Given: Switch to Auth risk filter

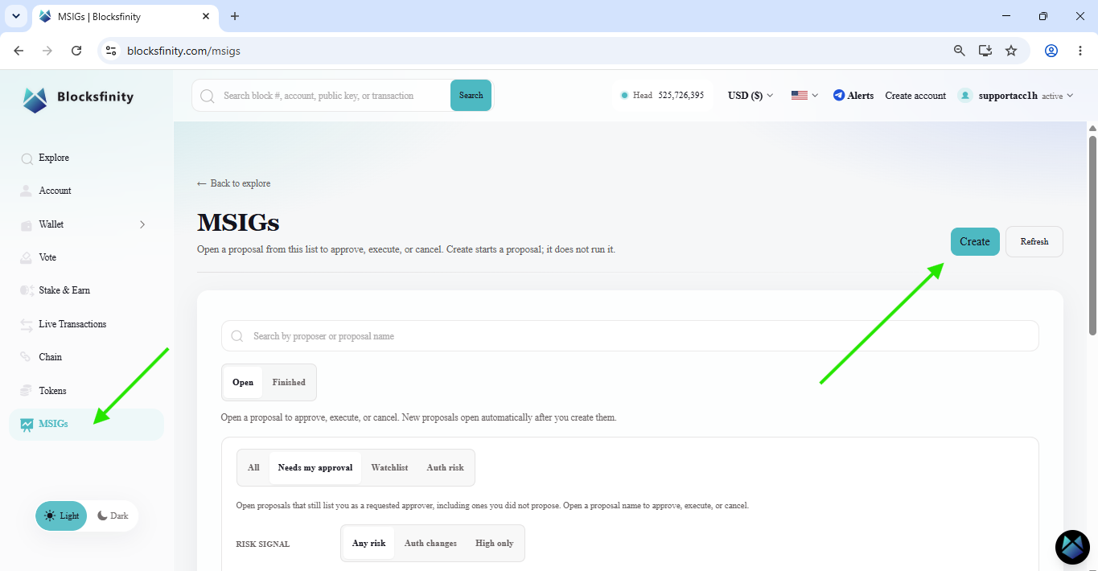Looking at the screenshot, I should click(445, 467).
